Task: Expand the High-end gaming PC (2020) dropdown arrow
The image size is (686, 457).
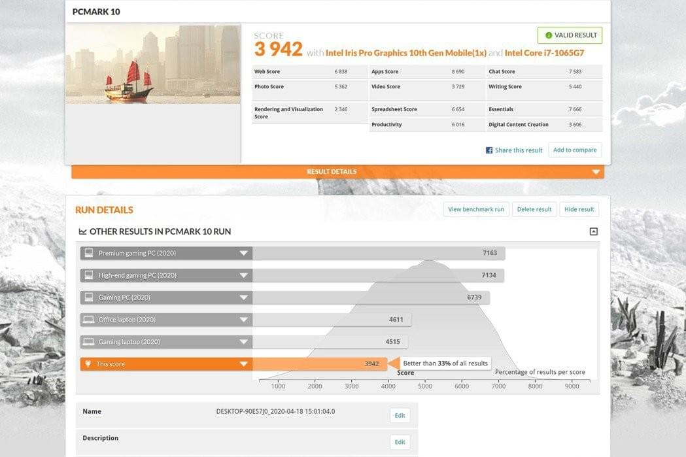Action: coord(244,275)
